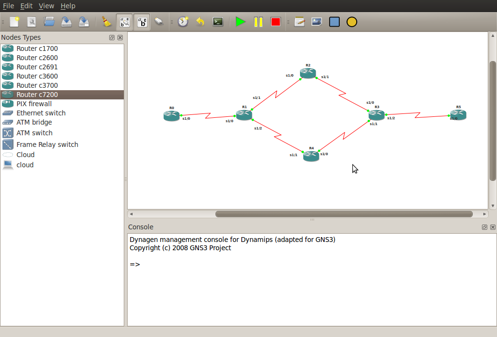Click the snapshot clock icon
The image size is (497, 337).
pyautogui.click(x=183, y=22)
